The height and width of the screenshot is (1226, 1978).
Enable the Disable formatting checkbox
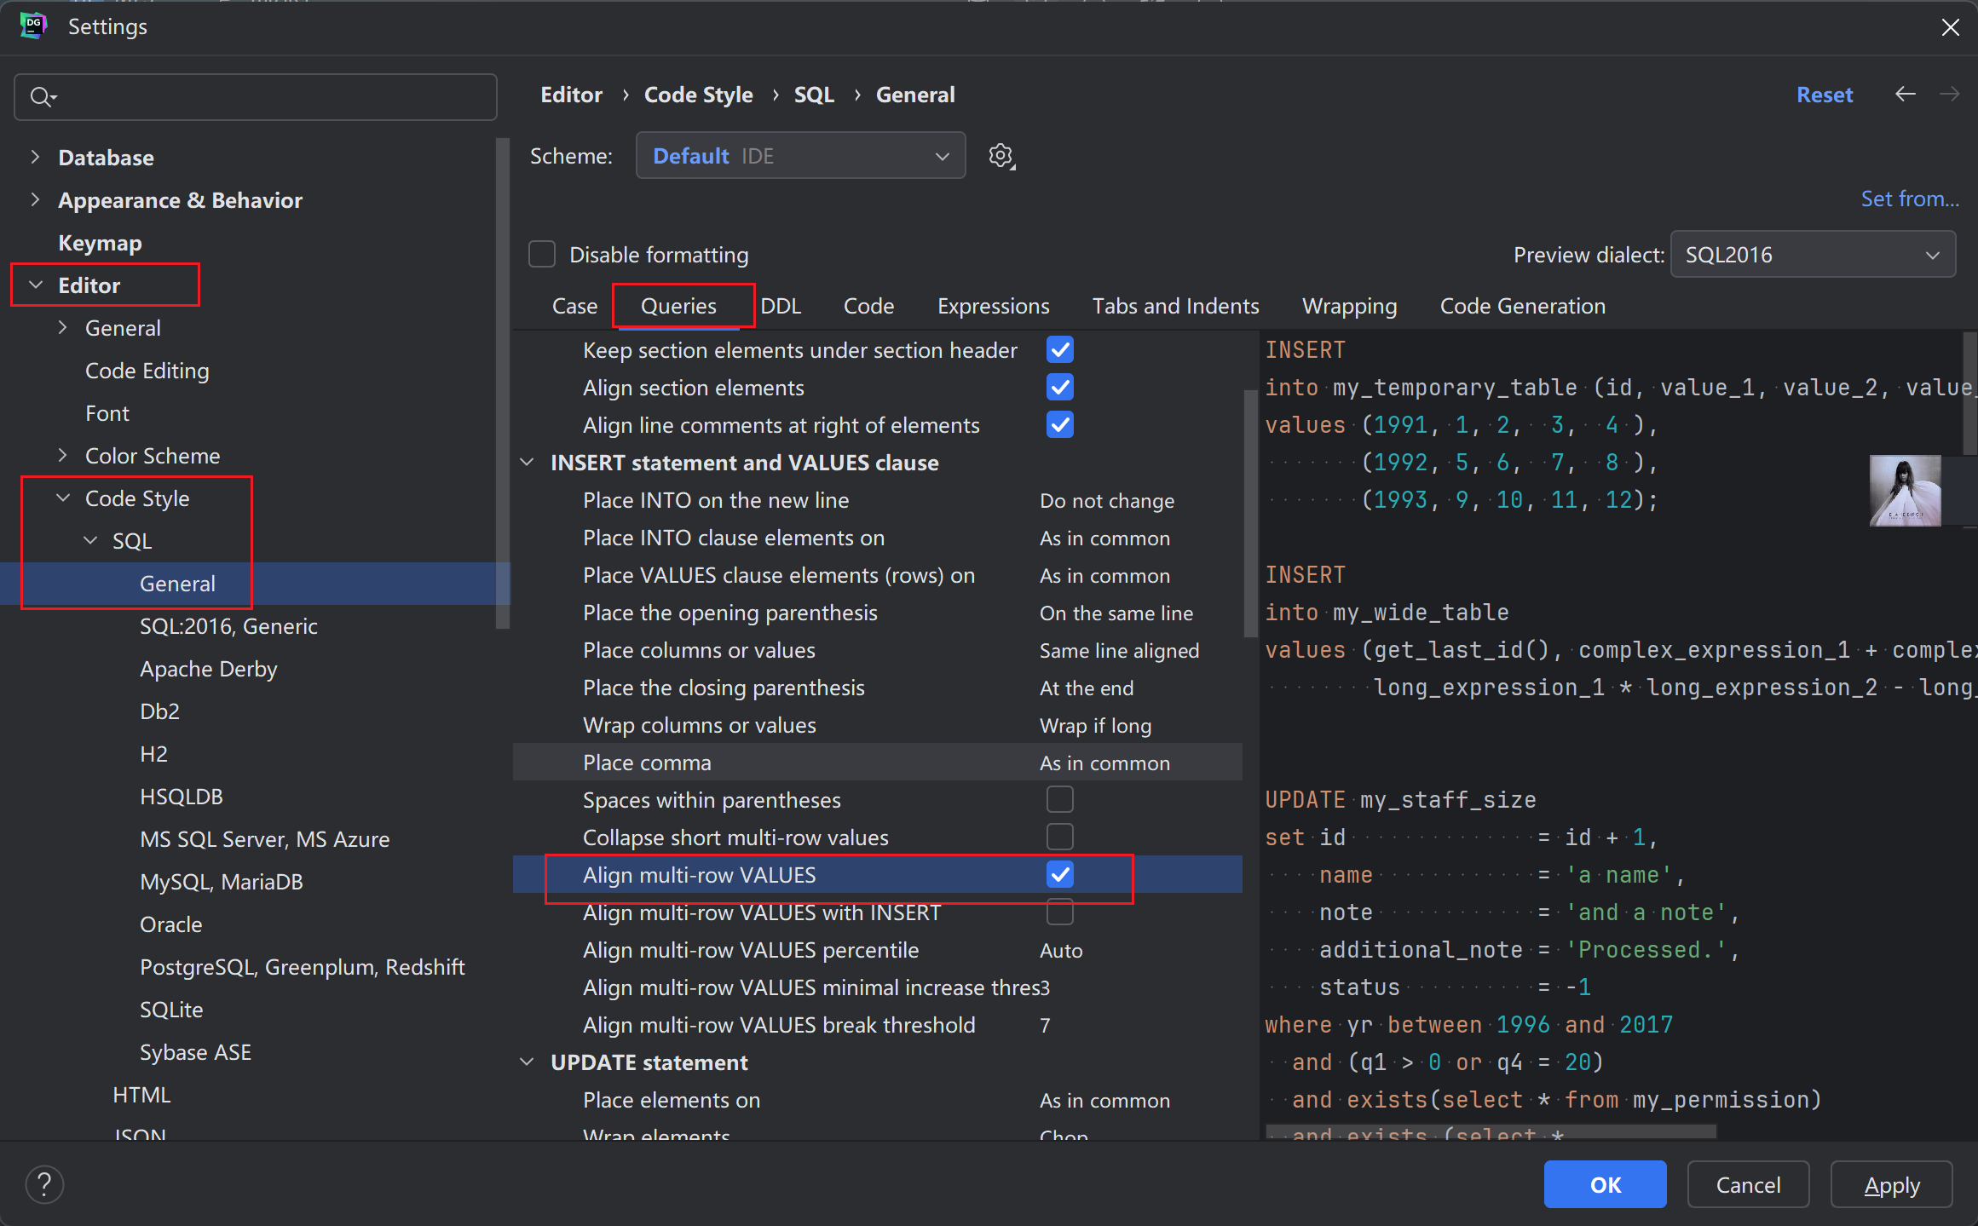pos(542,255)
